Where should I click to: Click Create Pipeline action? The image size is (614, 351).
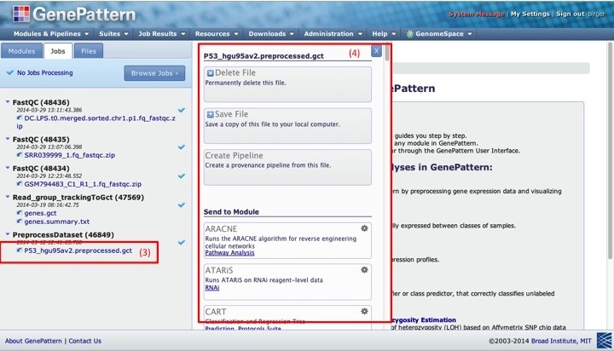click(287, 167)
